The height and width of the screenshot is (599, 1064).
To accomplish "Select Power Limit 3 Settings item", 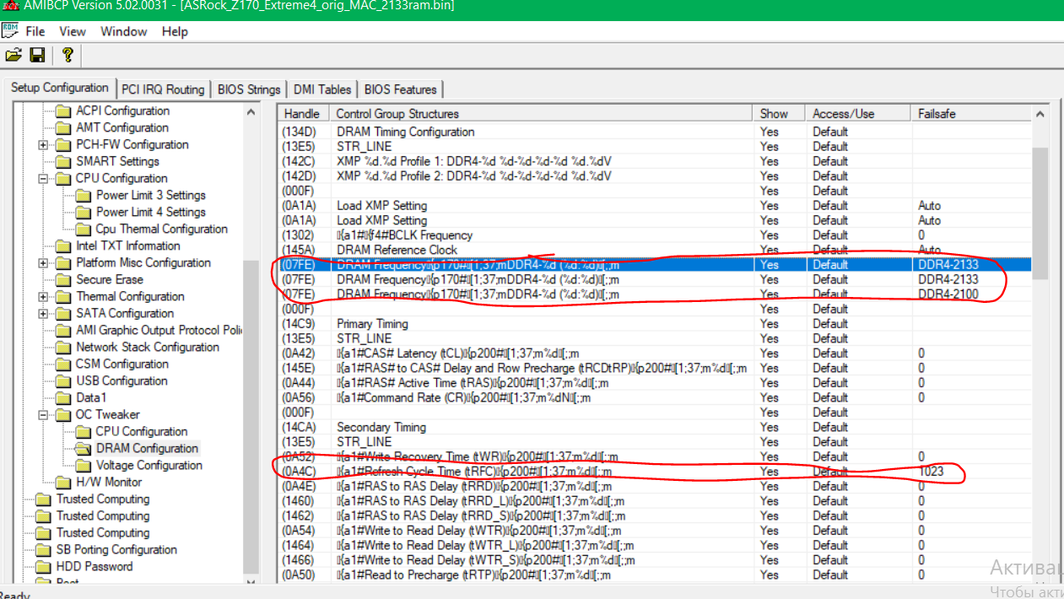I will (151, 195).
